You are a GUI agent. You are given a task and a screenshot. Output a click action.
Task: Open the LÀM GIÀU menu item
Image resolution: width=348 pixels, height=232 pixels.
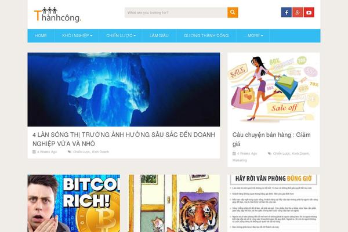[x=159, y=35]
